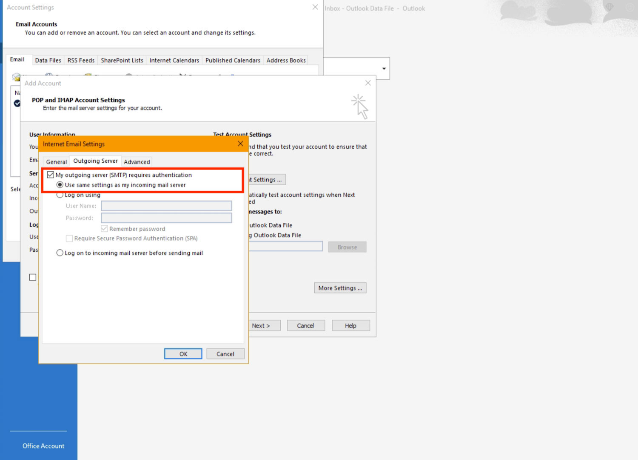Viewport: 638px width, 460px height.
Task: Click the Next button in Add Account
Action: pyautogui.click(x=261, y=326)
